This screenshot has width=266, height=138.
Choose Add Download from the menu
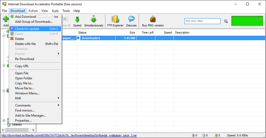coord(35,17)
